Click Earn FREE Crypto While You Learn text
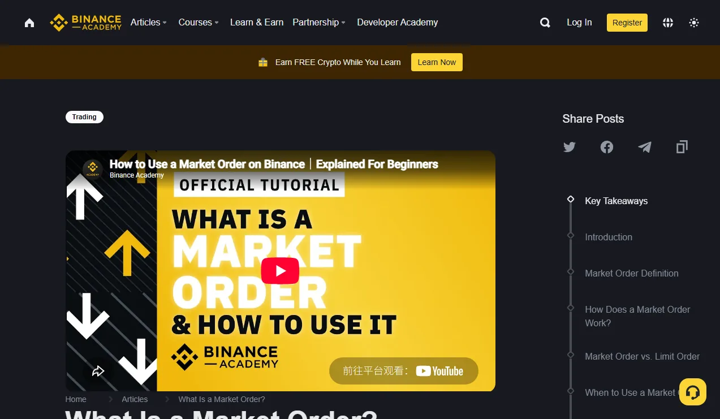This screenshot has width=720, height=419. pyautogui.click(x=338, y=62)
